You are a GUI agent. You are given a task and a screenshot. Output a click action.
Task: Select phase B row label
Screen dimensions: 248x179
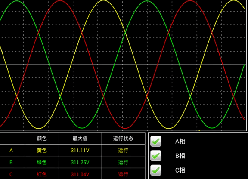point(11,162)
